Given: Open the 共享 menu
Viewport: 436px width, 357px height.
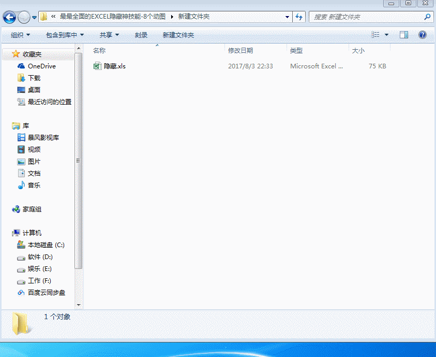Looking at the screenshot, I should click(109, 35).
